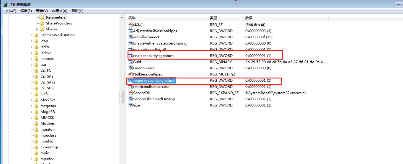Click the enablesecuritysignature DWORD icon
Image resolution: width=403 pixels, height=164 pixels.
coord(130,55)
